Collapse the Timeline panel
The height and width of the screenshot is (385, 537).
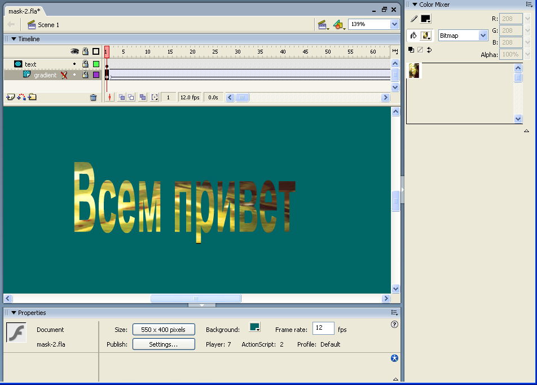[x=14, y=39]
